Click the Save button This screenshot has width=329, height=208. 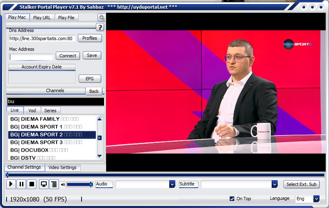point(92,55)
